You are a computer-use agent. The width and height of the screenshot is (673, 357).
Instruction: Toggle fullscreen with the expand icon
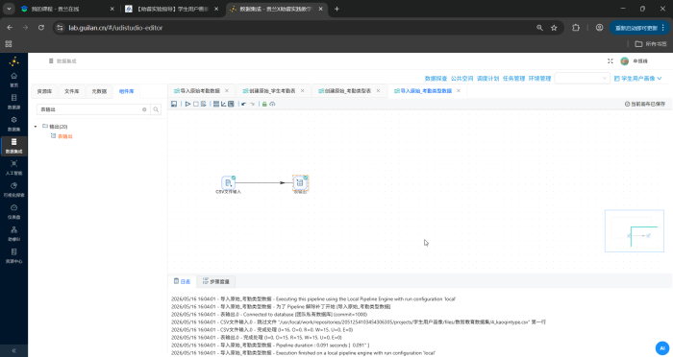(x=611, y=61)
